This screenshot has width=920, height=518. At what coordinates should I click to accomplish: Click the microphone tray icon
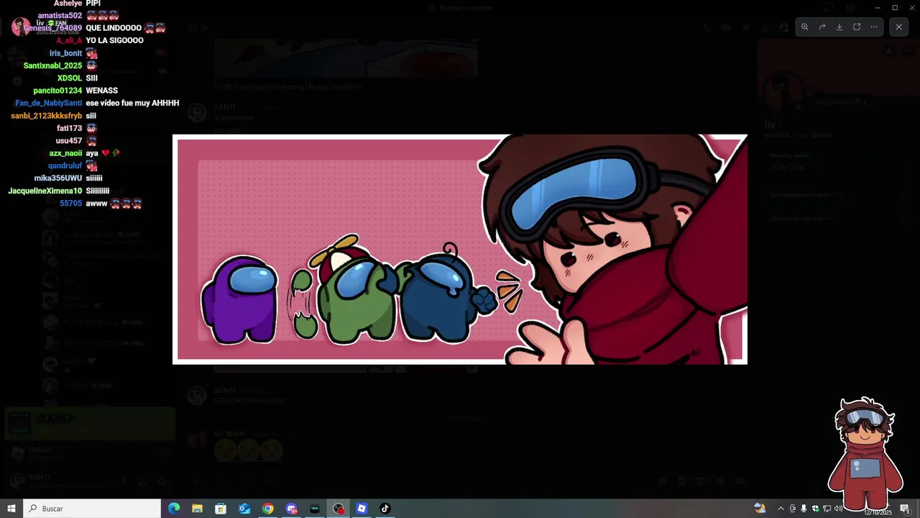[804, 509]
